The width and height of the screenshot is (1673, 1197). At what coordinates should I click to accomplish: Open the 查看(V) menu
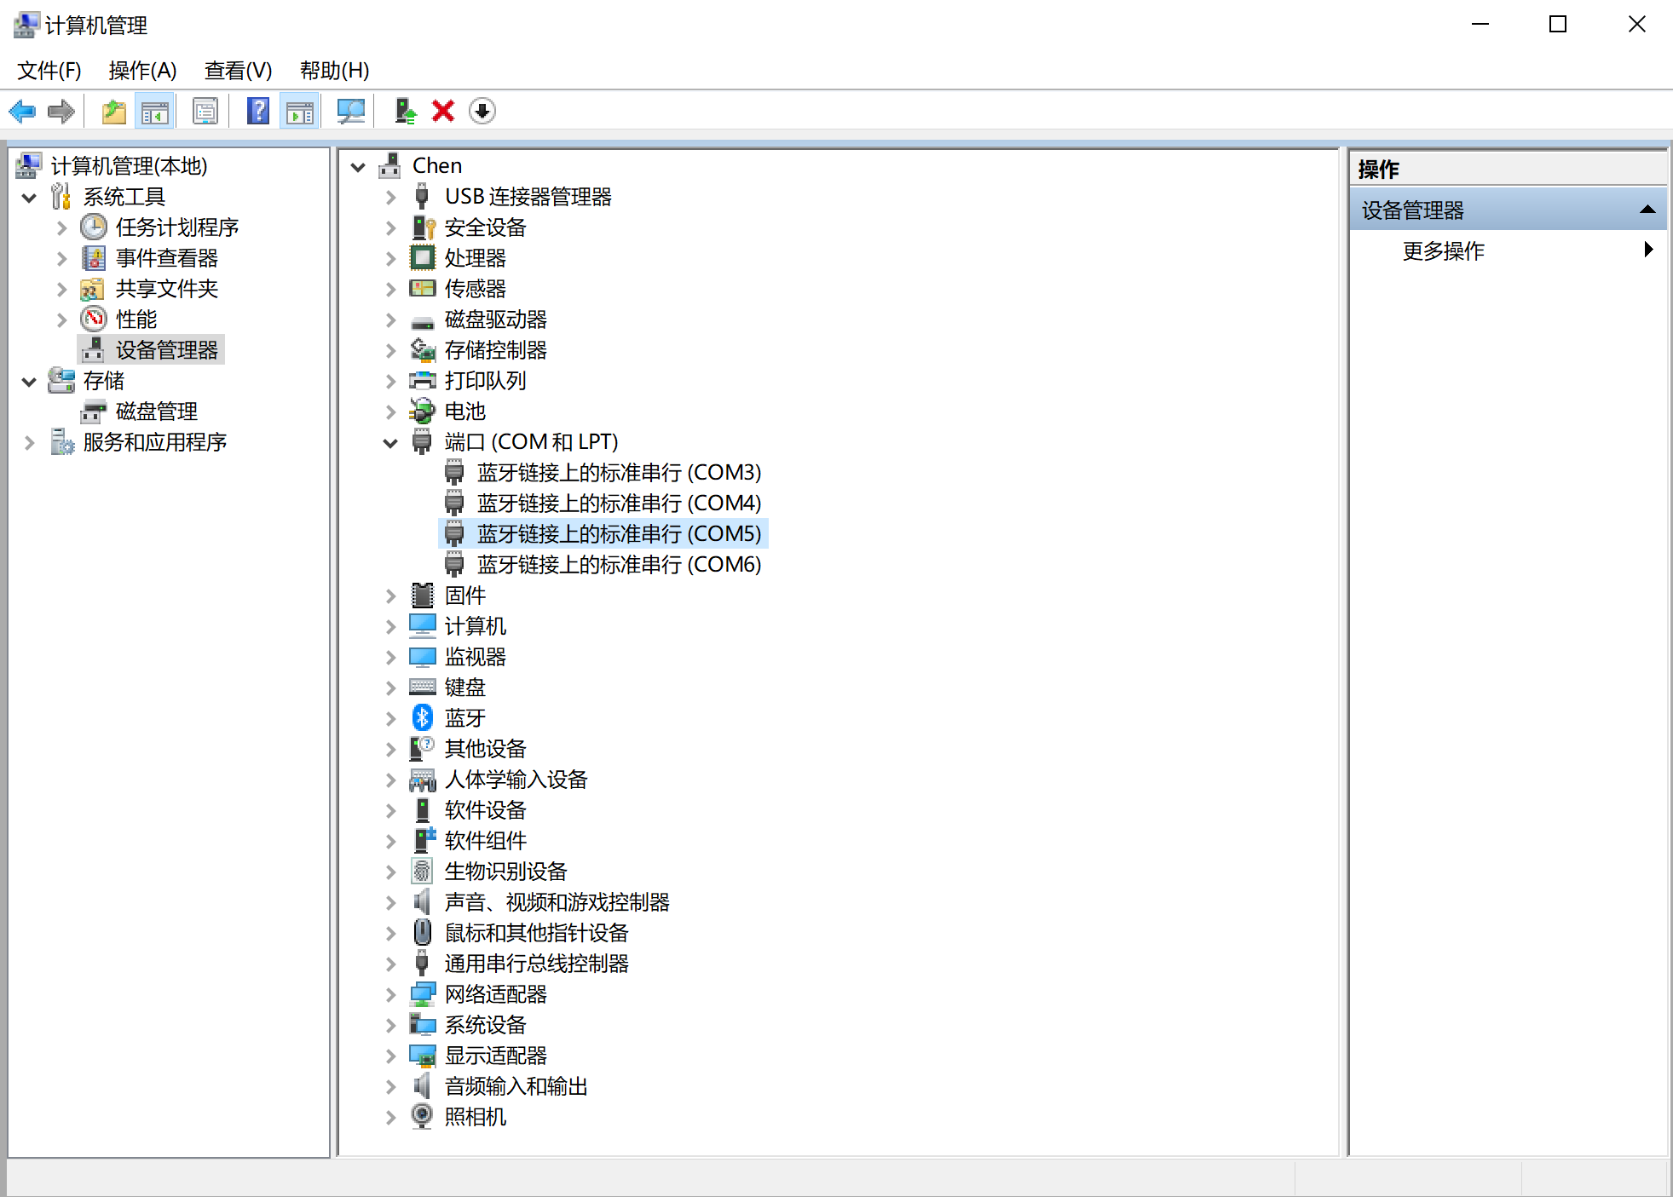238,71
